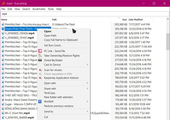Click the Kaspersky Application Advisor icon

click(x=40, y=78)
